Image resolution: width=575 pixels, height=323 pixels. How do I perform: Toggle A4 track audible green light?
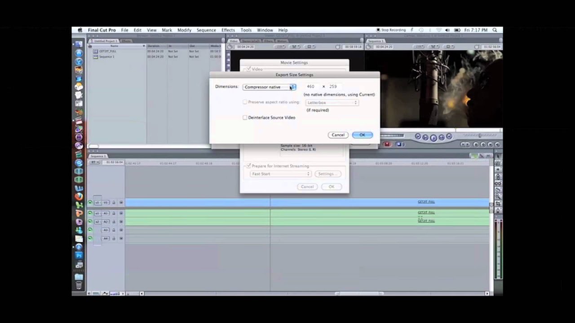90,238
